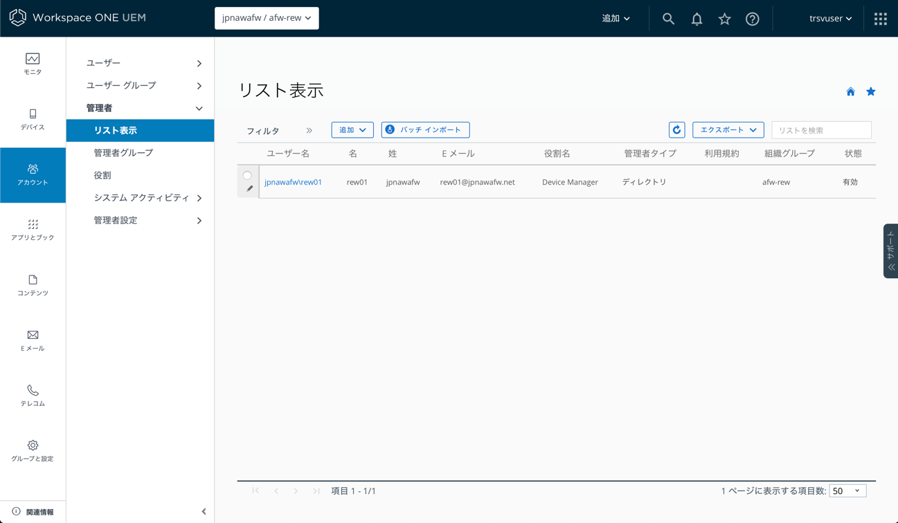This screenshot has height=523, width=898.
Task: Select 管理者グループ in the side menu
Action: [x=123, y=153]
